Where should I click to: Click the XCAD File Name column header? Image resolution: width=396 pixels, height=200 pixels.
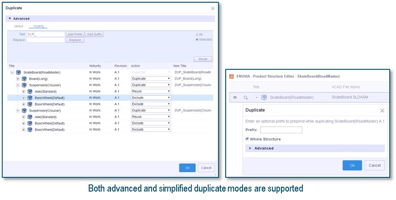click(346, 87)
